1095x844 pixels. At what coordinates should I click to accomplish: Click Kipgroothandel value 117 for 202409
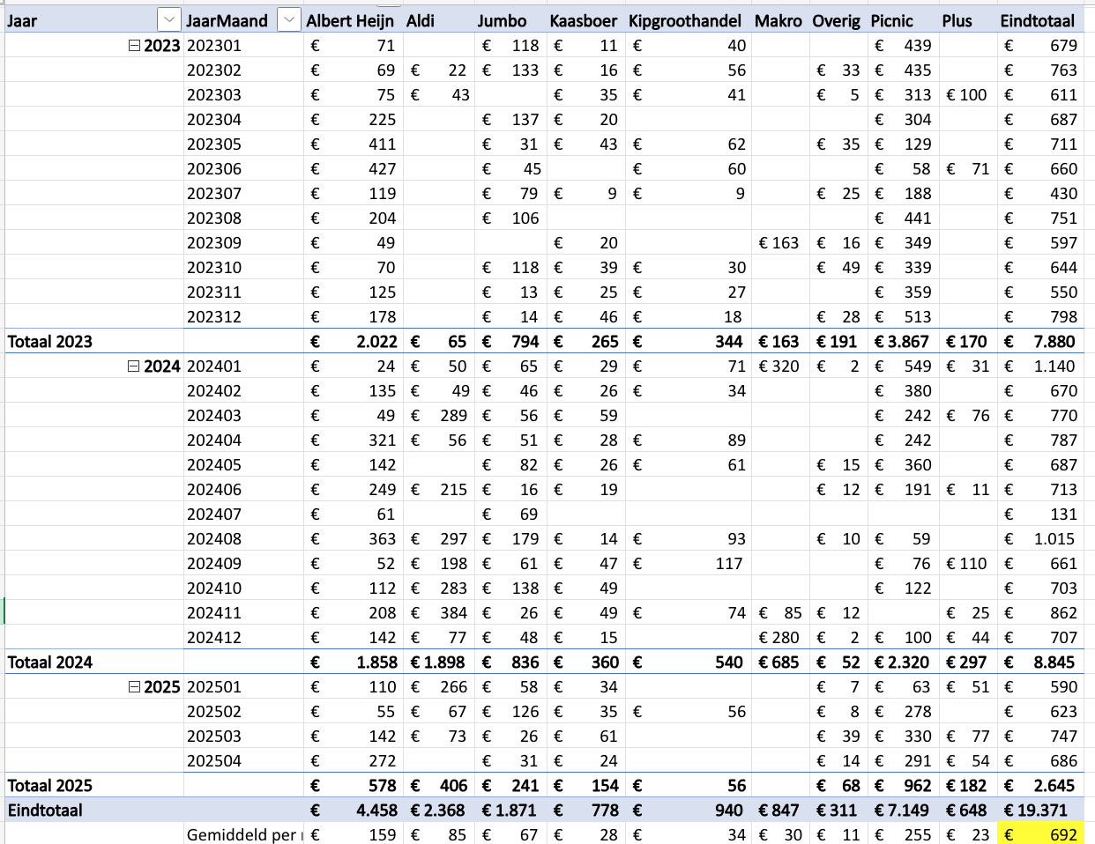point(729,564)
